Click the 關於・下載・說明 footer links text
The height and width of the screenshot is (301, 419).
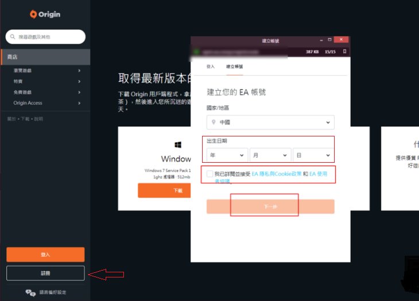pos(25,119)
